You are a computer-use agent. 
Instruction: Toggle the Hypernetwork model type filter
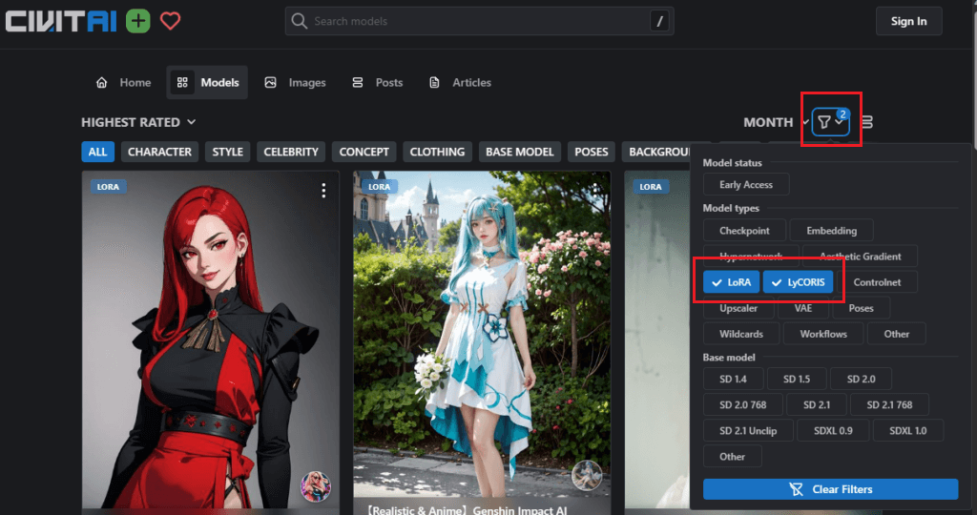pos(751,256)
